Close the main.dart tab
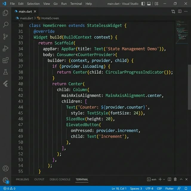 (35, 11)
